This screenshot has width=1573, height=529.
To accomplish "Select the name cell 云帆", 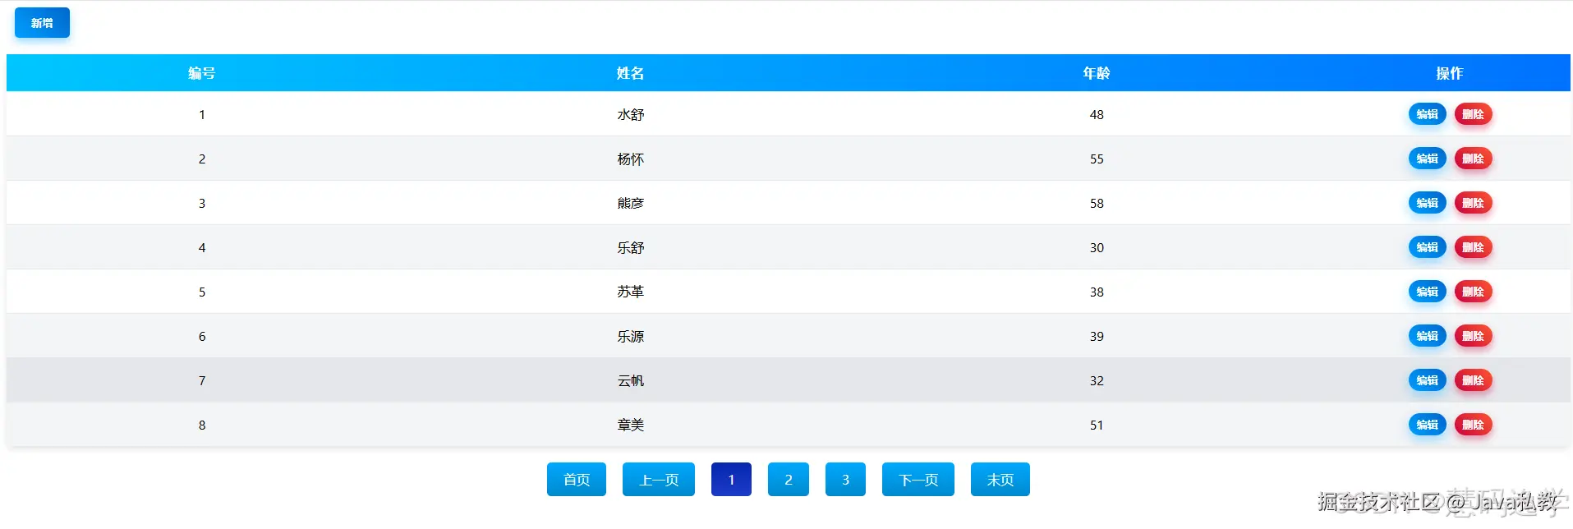I will 630,380.
